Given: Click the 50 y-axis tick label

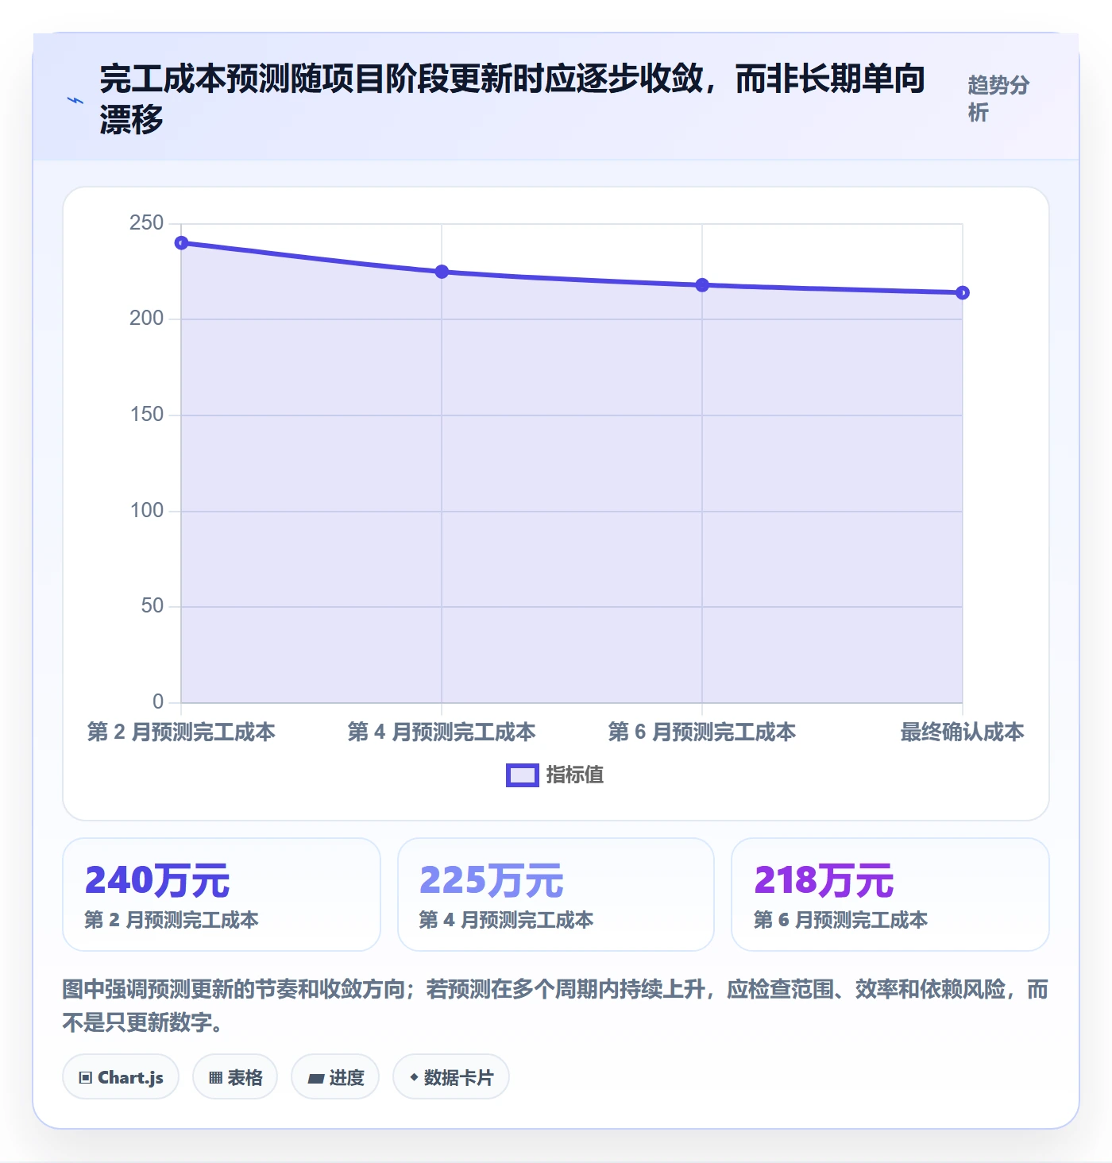Looking at the screenshot, I should click(x=153, y=606).
